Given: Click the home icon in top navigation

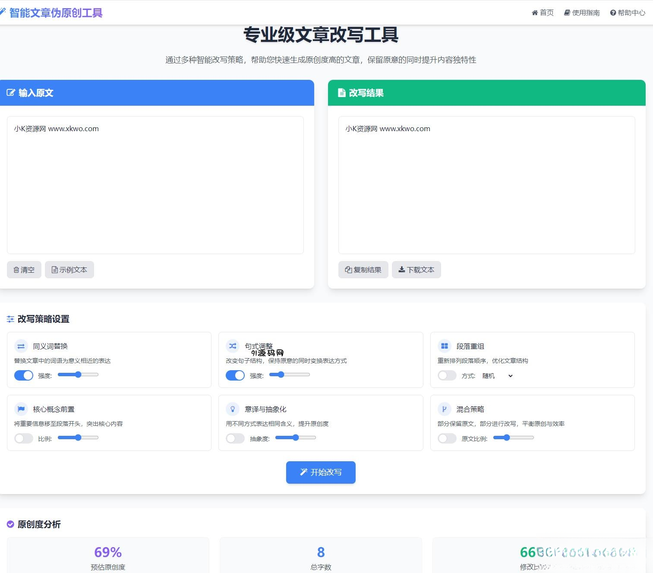Looking at the screenshot, I should click(535, 13).
